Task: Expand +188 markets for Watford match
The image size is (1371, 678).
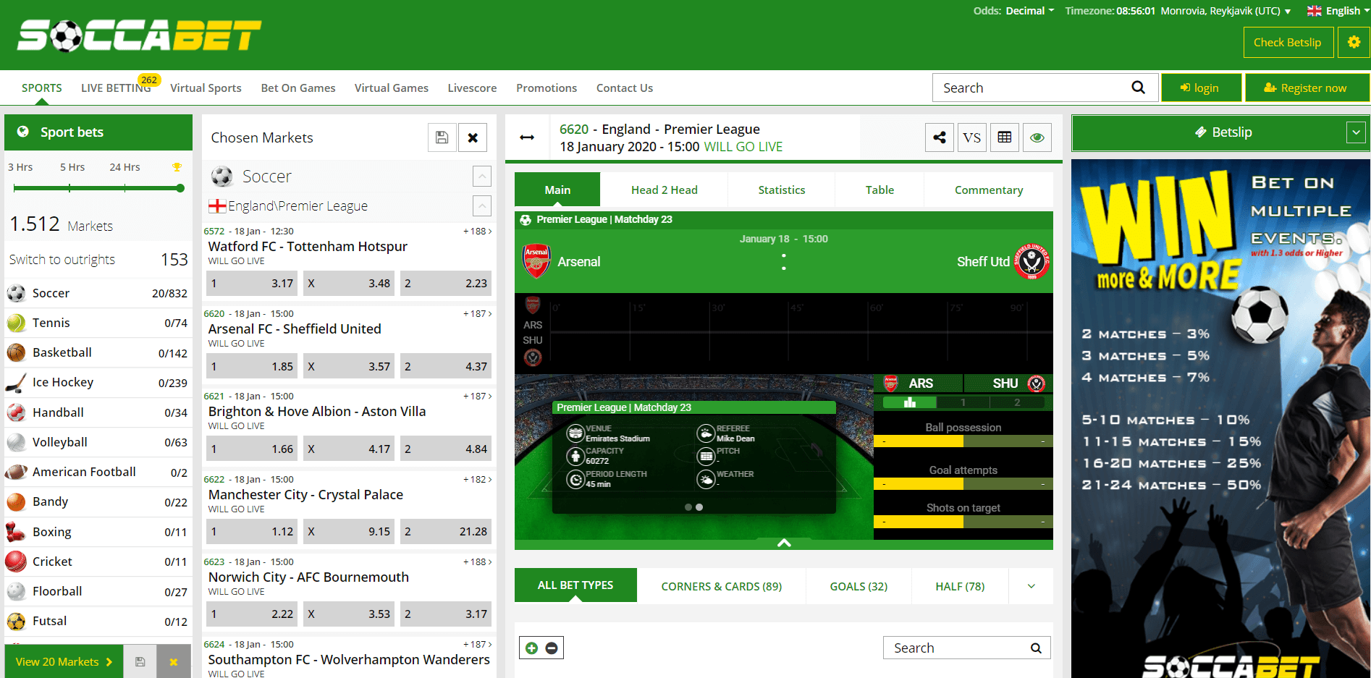Action: click(x=478, y=232)
